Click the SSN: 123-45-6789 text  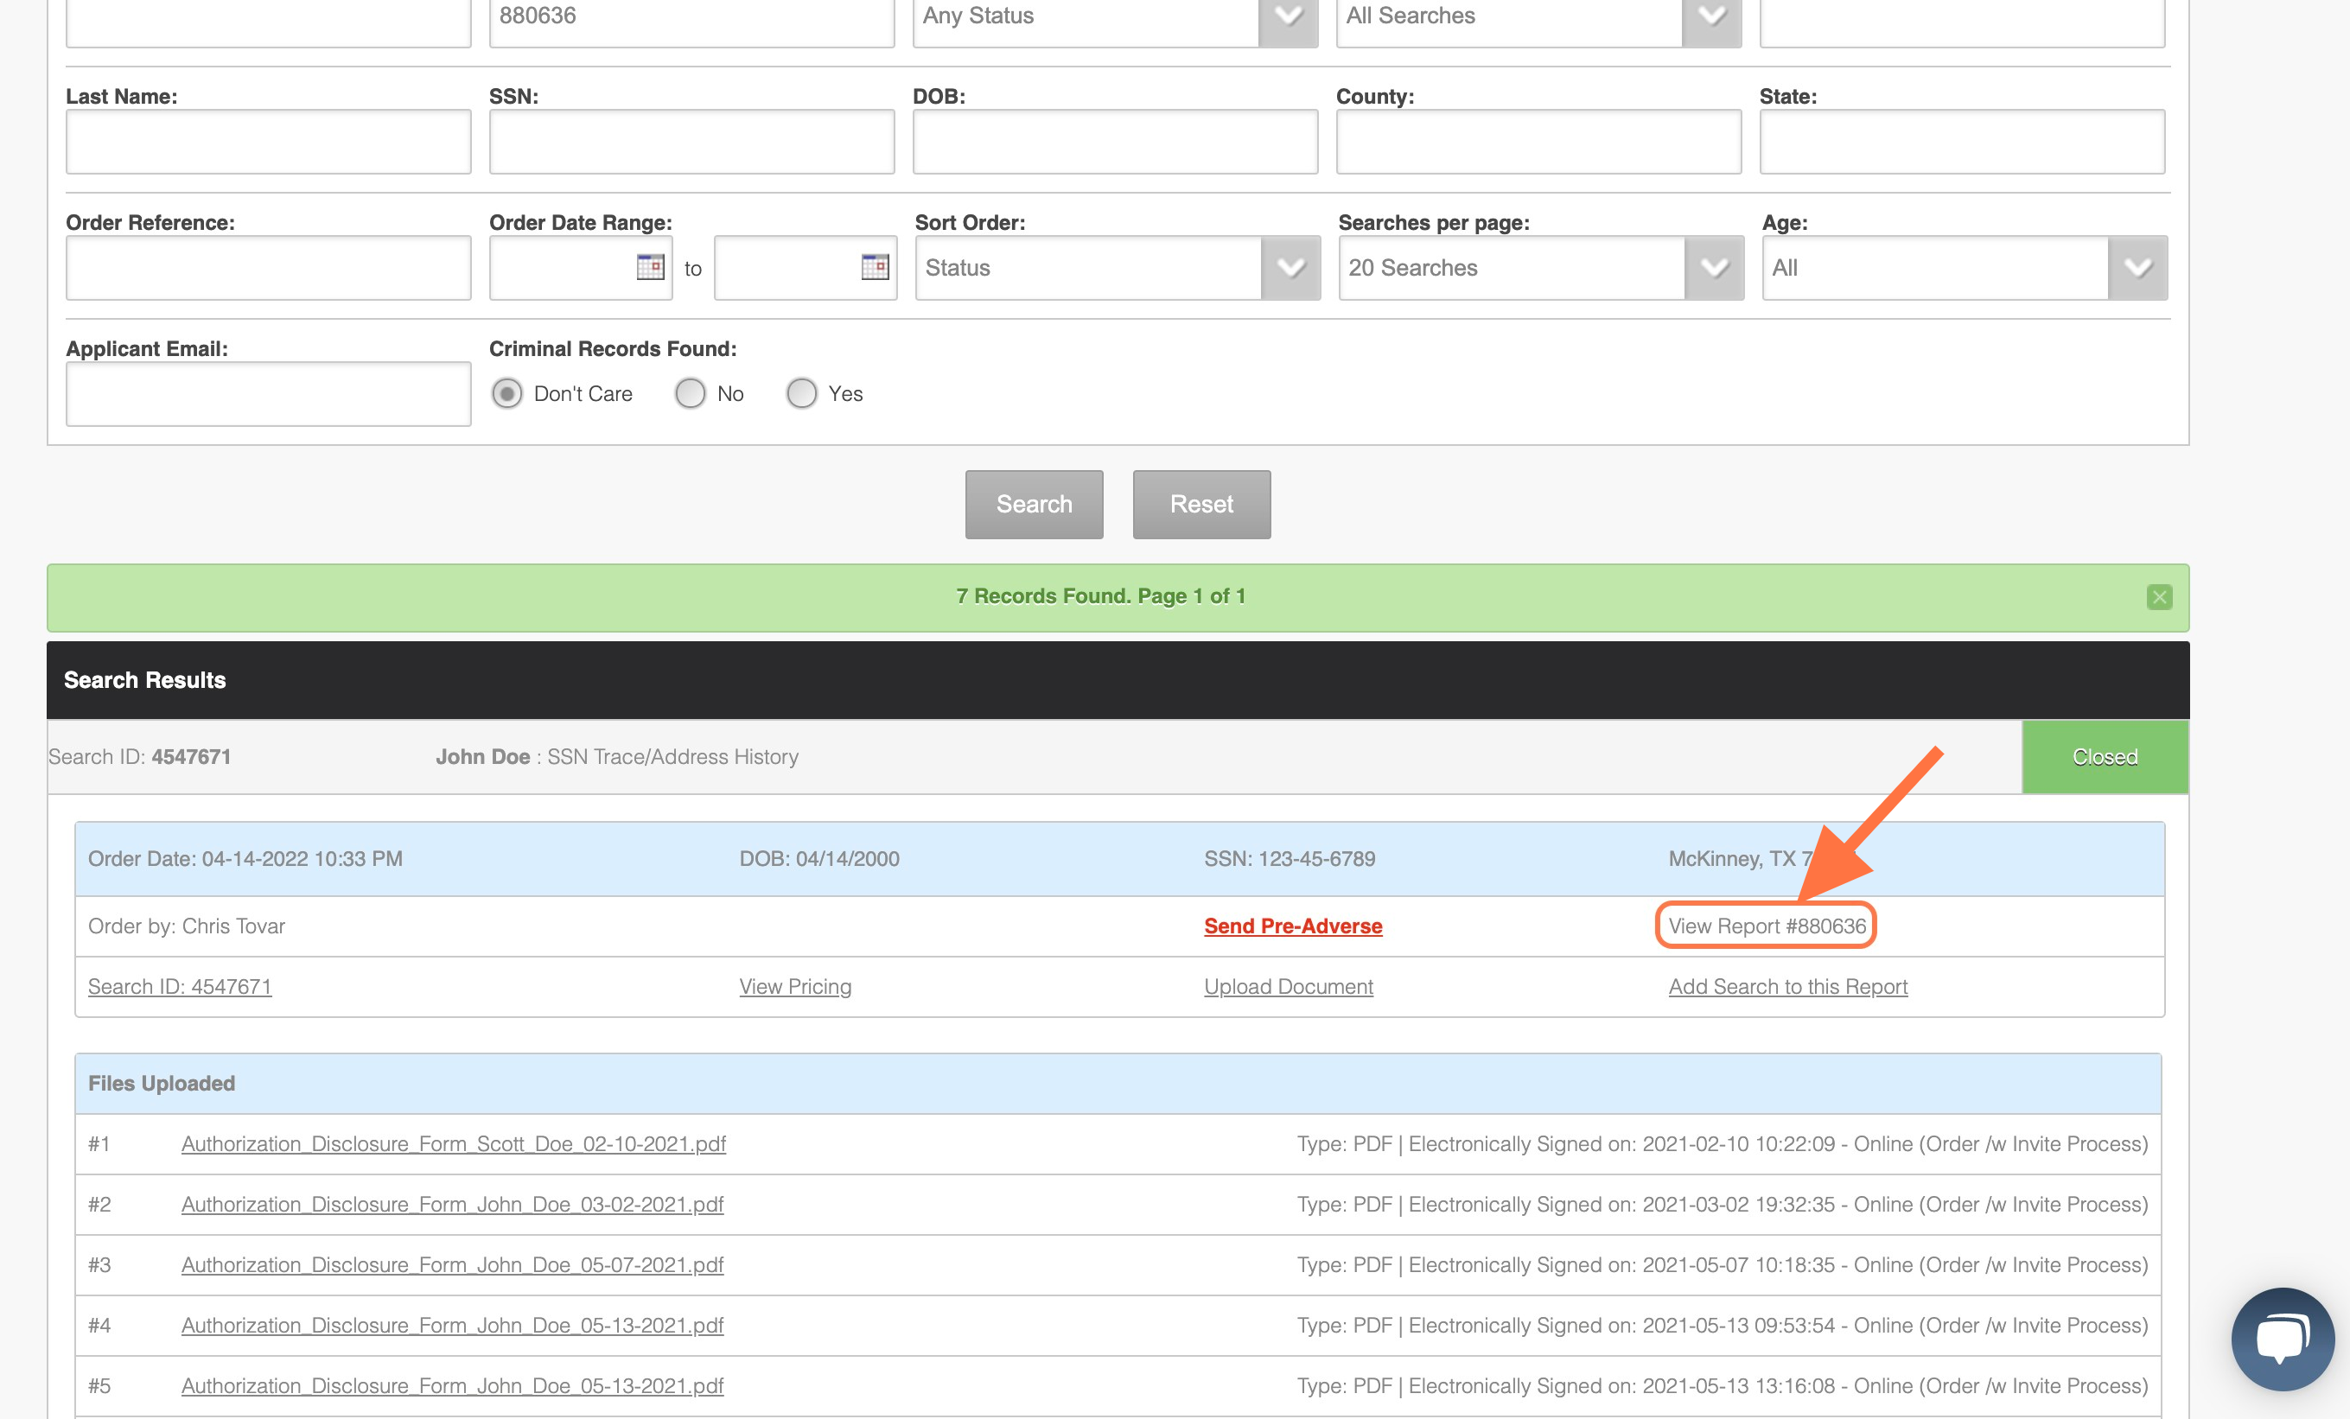point(1290,859)
